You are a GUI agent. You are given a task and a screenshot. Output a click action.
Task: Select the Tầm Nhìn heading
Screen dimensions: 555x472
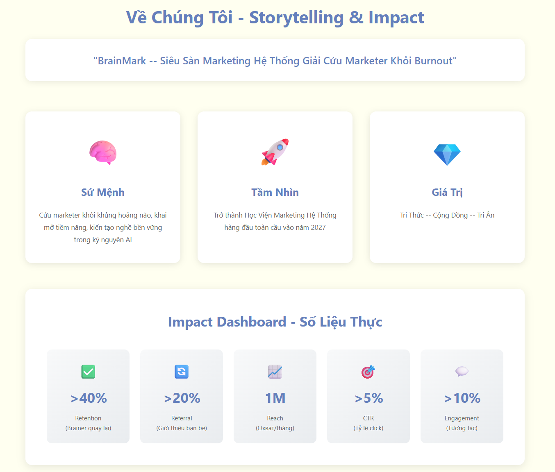(275, 192)
